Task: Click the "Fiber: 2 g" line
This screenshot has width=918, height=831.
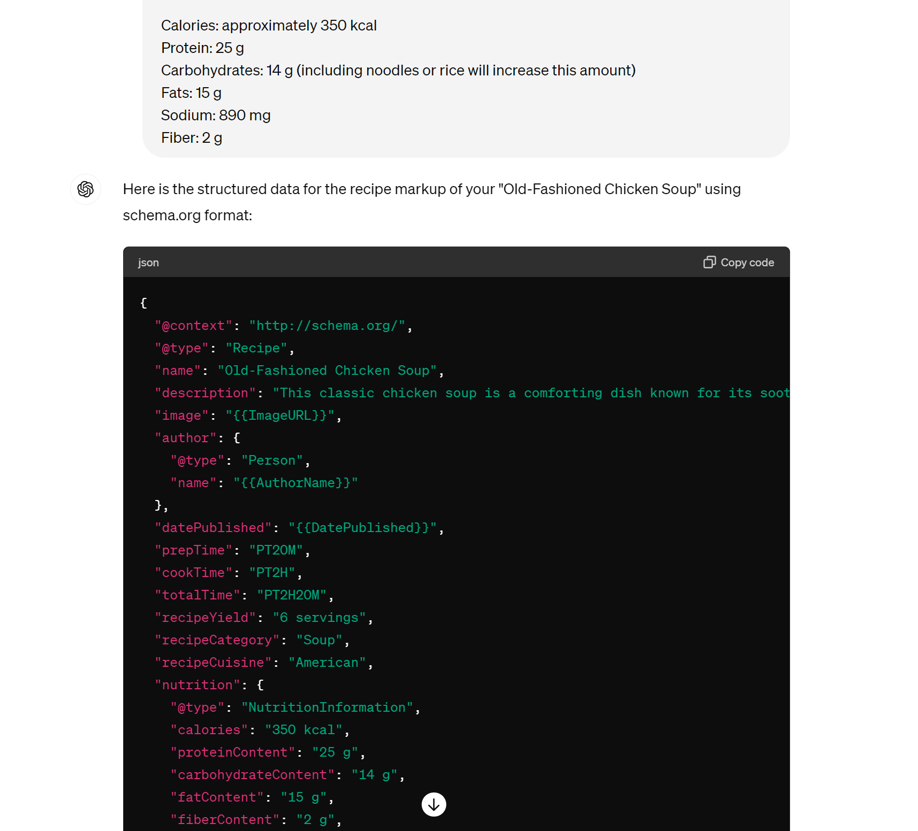Action: pyautogui.click(x=192, y=138)
